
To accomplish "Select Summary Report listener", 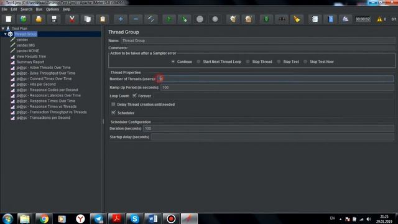I will [30, 62].
